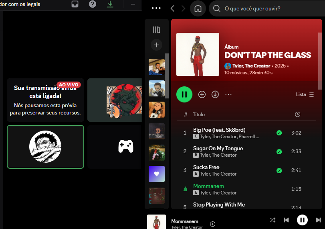Toggle shuffle in player controls

coord(273,220)
